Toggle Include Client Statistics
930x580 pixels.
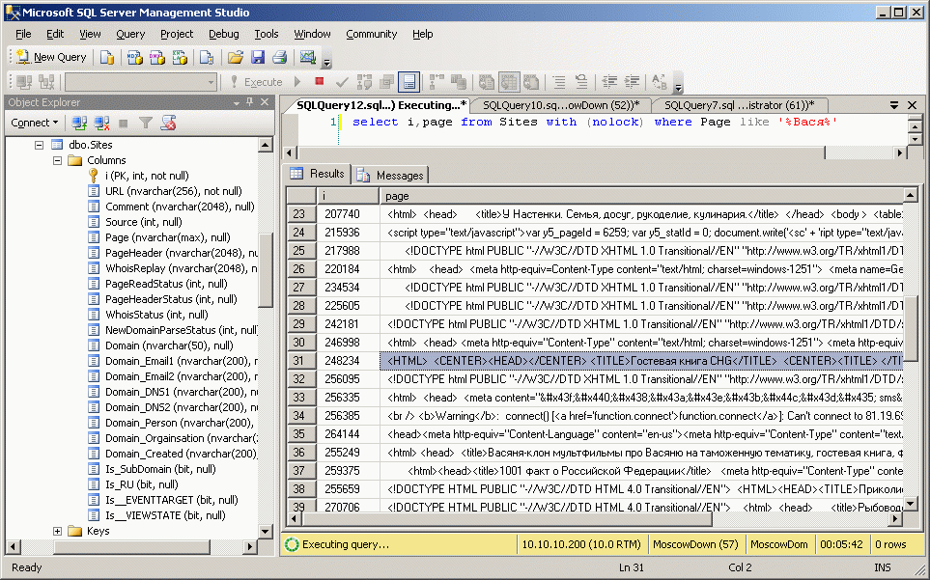coord(459,82)
